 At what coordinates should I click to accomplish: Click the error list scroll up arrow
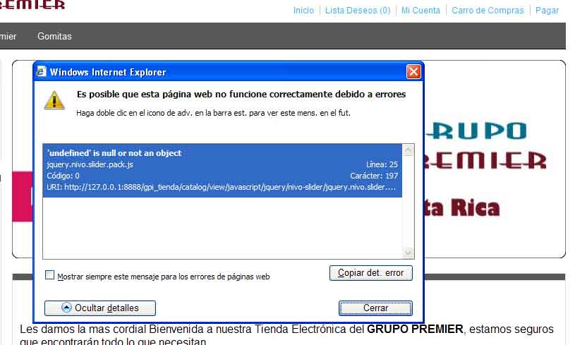click(409, 150)
